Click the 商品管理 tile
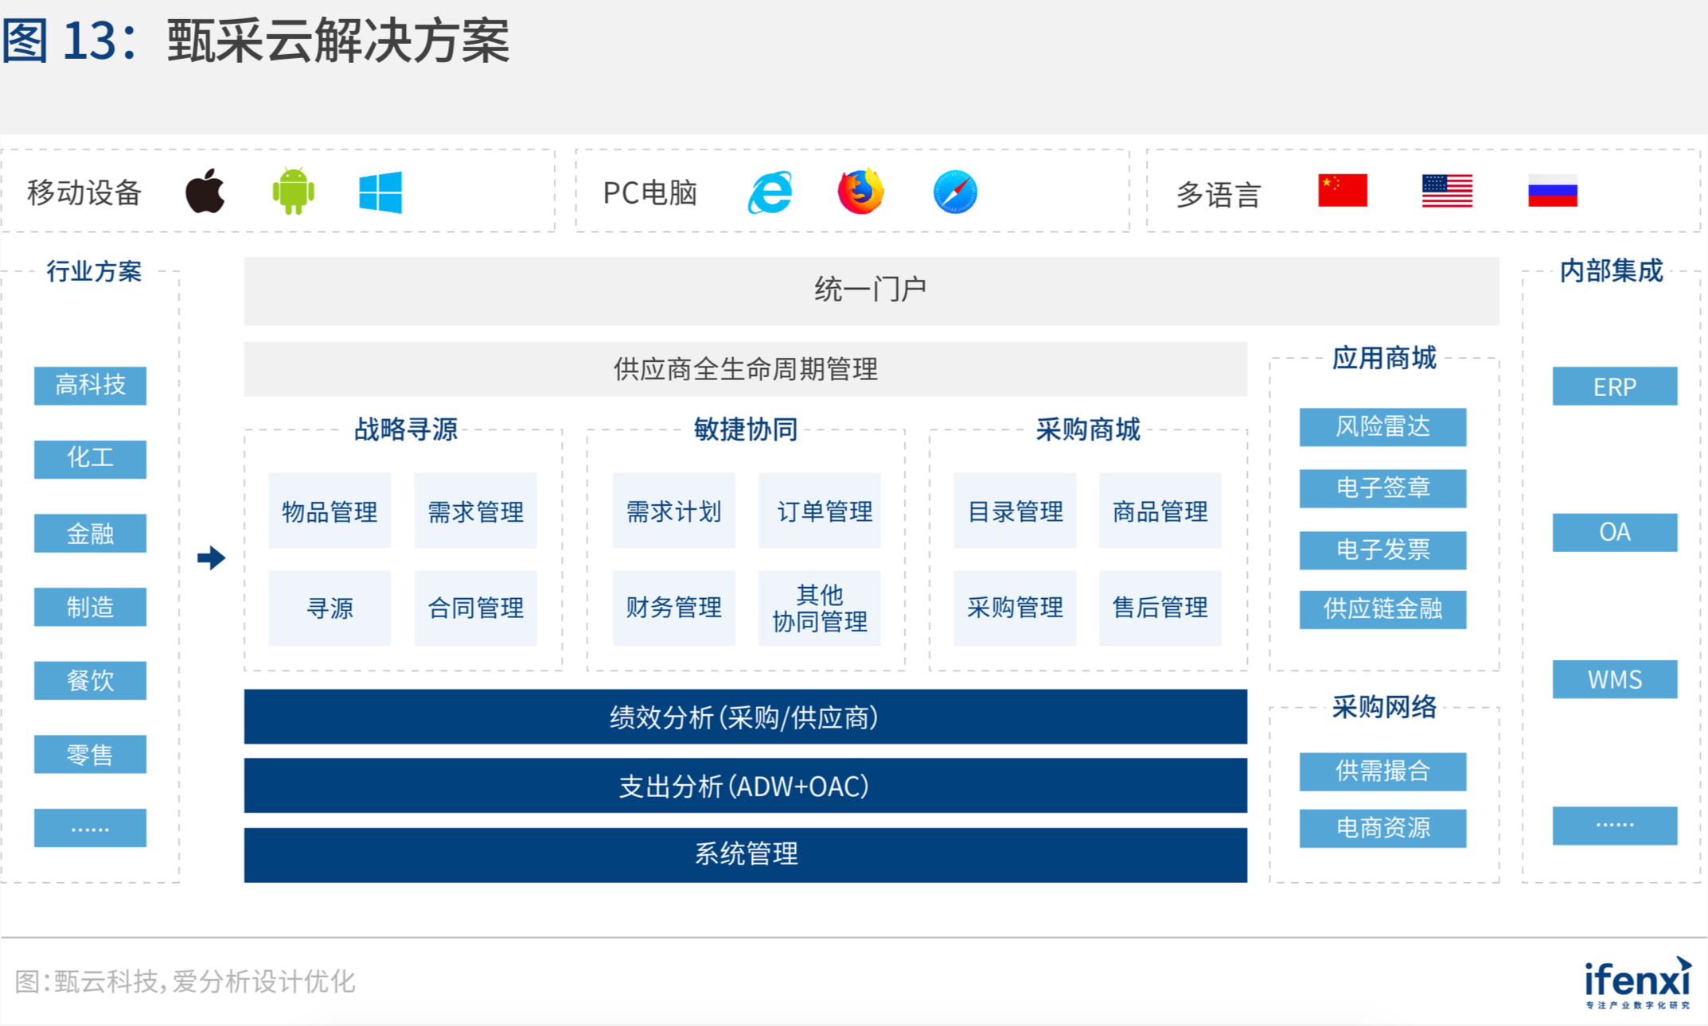1708x1026 pixels. [x=1160, y=511]
